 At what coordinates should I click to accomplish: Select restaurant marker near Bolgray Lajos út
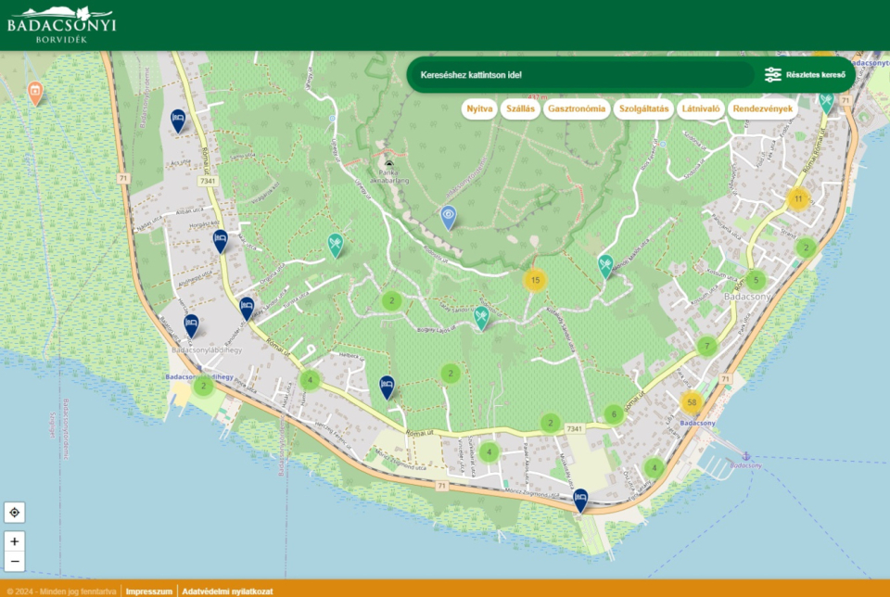(x=481, y=318)
